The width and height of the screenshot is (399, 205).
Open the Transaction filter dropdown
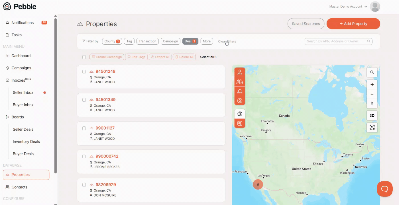[x=148, y=41]
